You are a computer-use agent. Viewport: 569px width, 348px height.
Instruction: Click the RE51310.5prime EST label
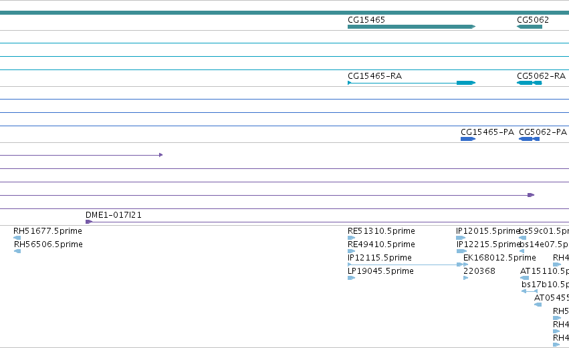click(381, 231)
